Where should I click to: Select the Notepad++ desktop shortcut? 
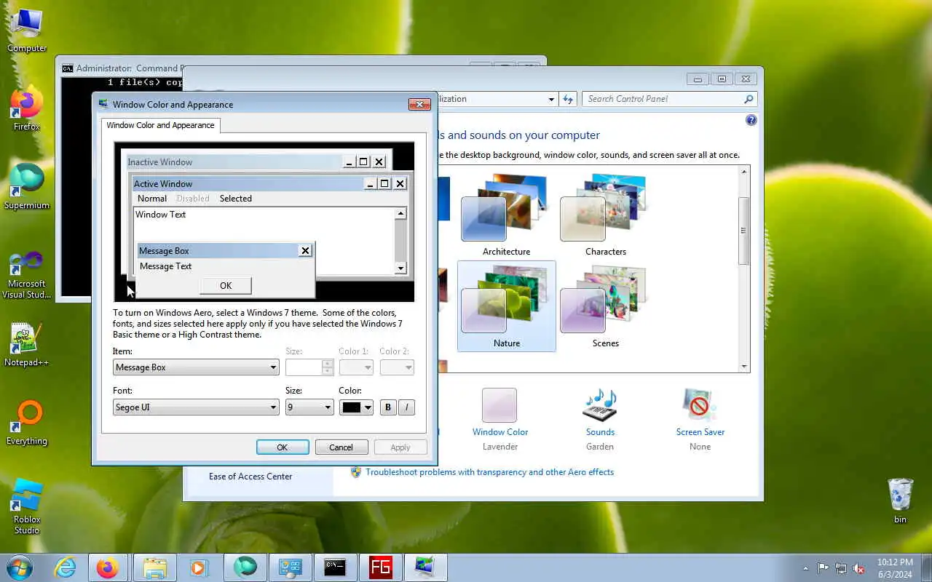(27, 344)
